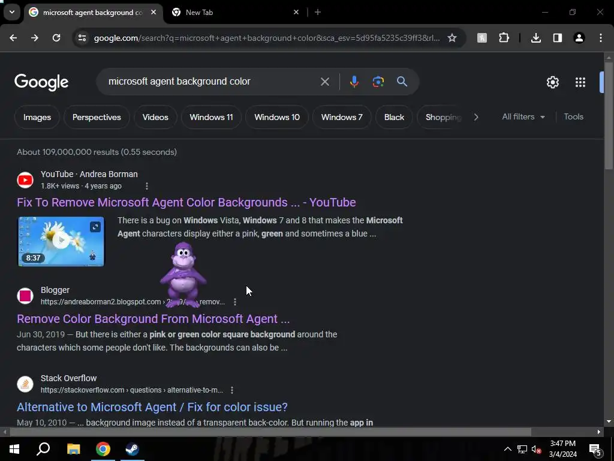This screenshot has width=614, height=461.
Task: Search by image with Google Lens icon
Action: 378,82
